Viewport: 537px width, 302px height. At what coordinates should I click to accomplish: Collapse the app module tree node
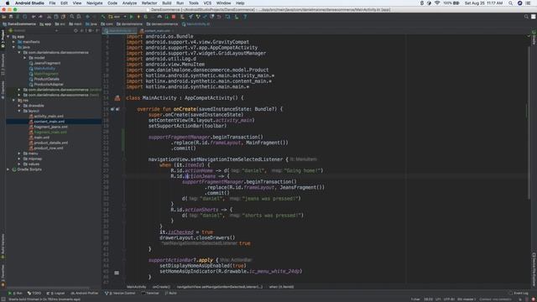pyautogui.click(x=8, y=37)
